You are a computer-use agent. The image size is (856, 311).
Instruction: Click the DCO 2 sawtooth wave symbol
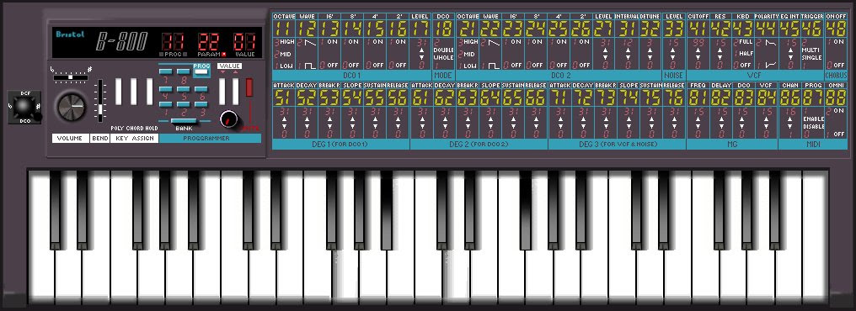point(494,43)
